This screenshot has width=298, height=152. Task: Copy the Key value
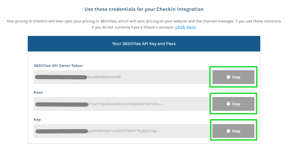(233, 131)
